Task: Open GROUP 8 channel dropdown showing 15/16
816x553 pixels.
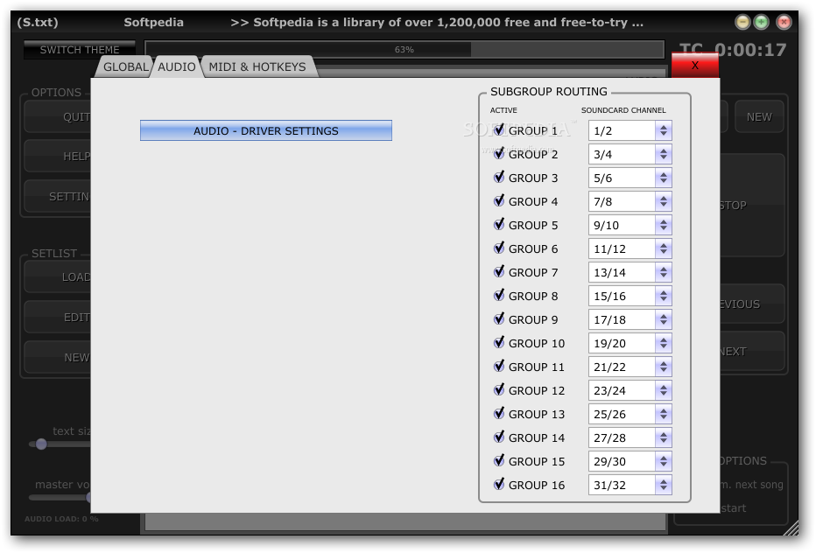Action: (630, 296)
